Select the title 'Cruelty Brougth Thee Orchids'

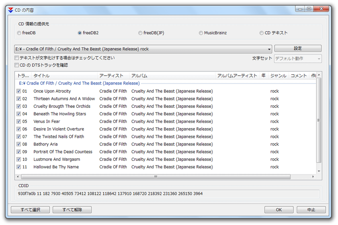[x=62, y=106]
